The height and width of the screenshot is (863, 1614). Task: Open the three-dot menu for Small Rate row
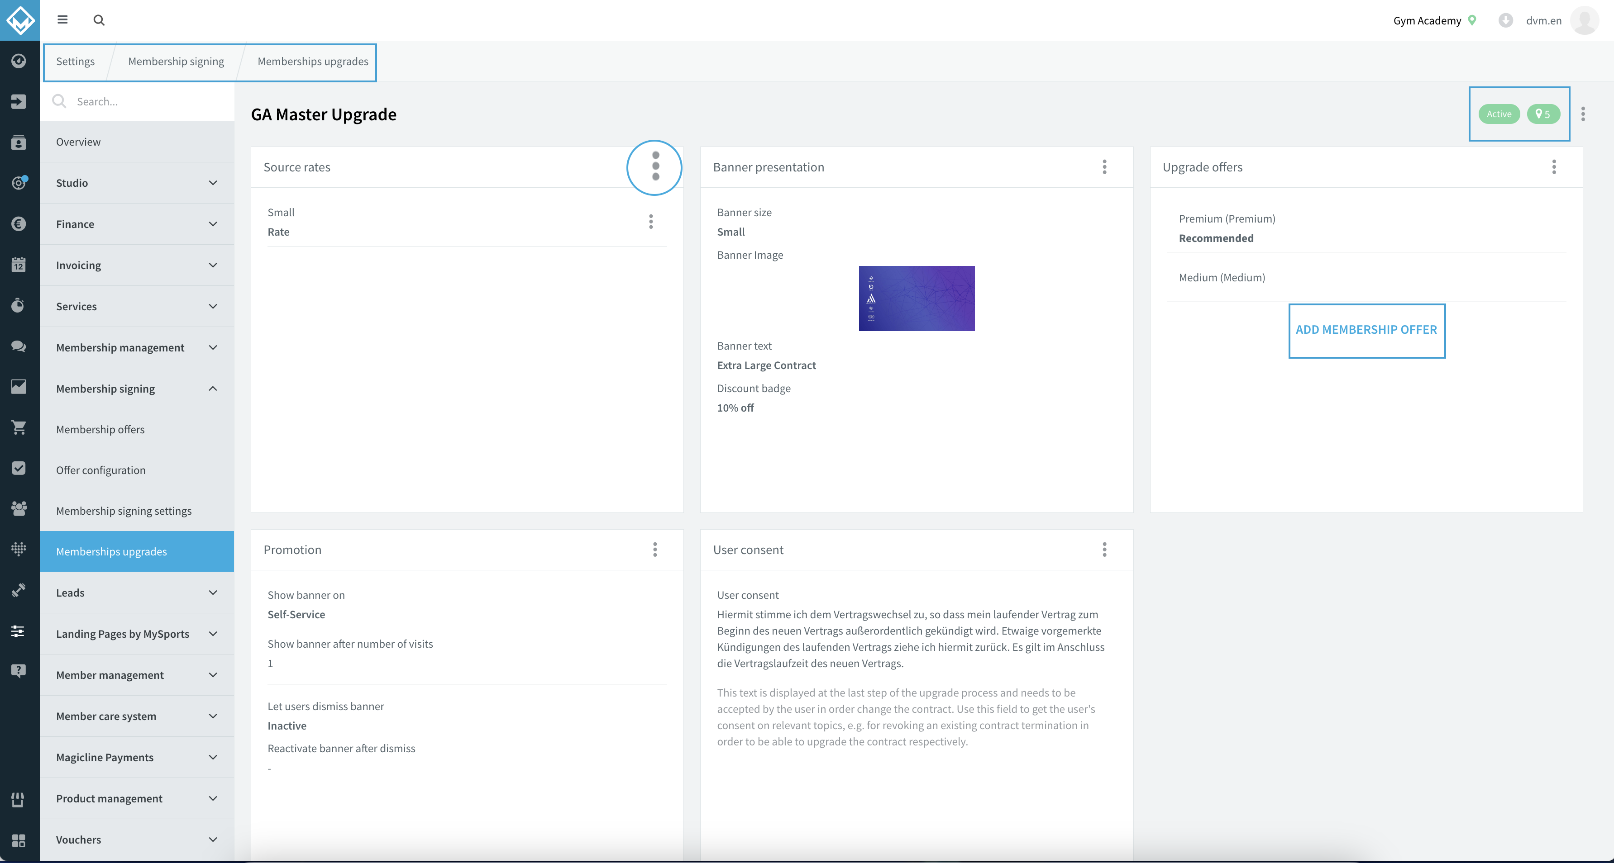tap(651, 222)
